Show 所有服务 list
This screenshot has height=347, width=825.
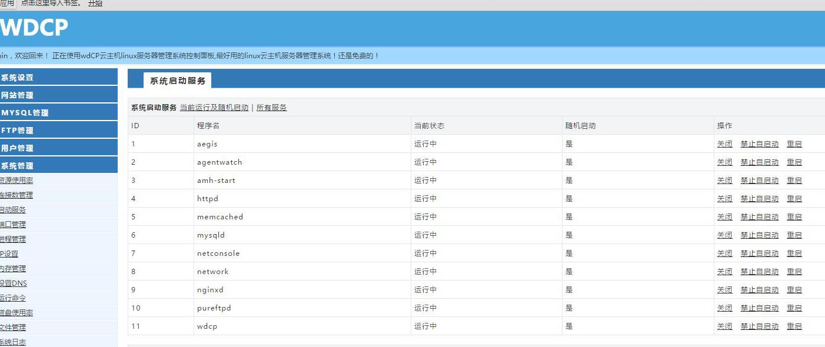point(271,108)
